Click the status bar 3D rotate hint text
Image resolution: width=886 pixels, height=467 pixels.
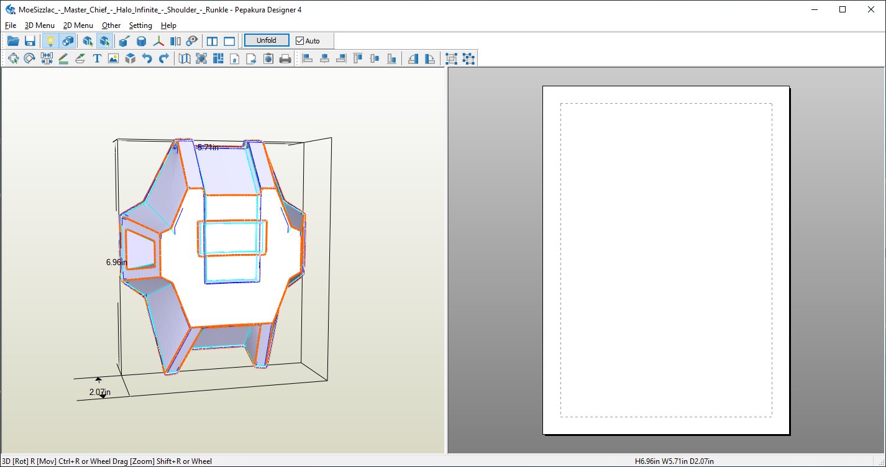(x=107, y=461)
